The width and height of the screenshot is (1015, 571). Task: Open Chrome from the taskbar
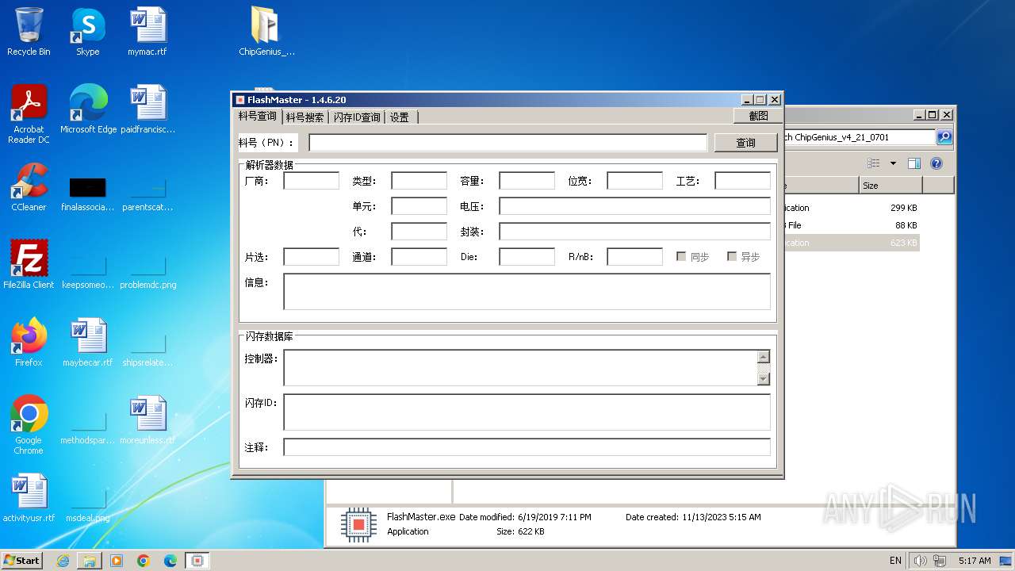(x=144, y=561)
